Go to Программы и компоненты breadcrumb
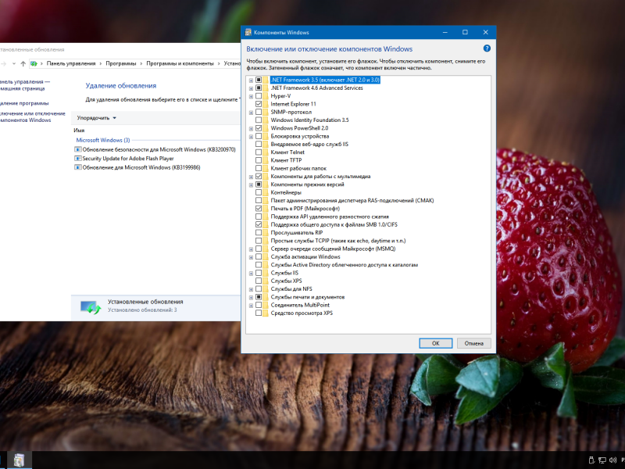The image size is (625, 469). [180, 63]
